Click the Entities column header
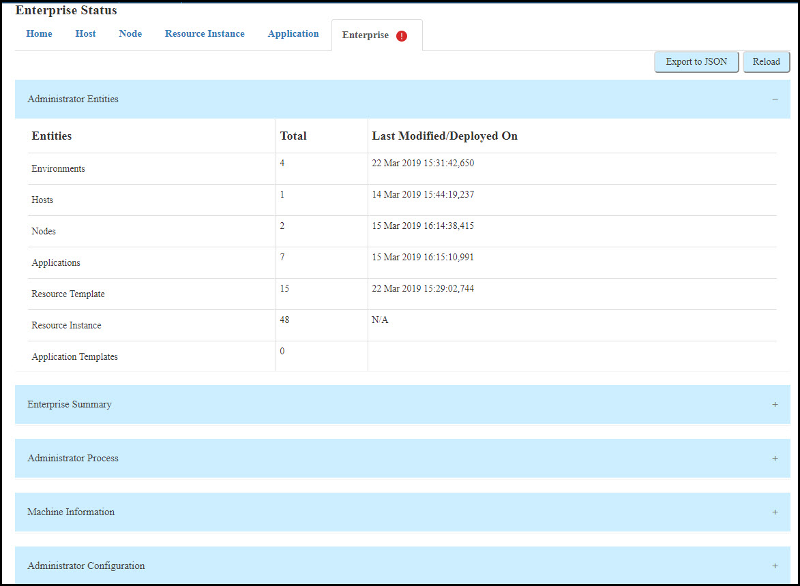The width and height of the screenshot is (800, 586). coord(52,136)
